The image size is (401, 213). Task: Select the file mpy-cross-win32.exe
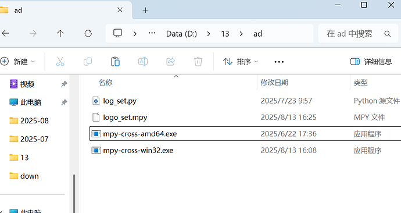245,150
